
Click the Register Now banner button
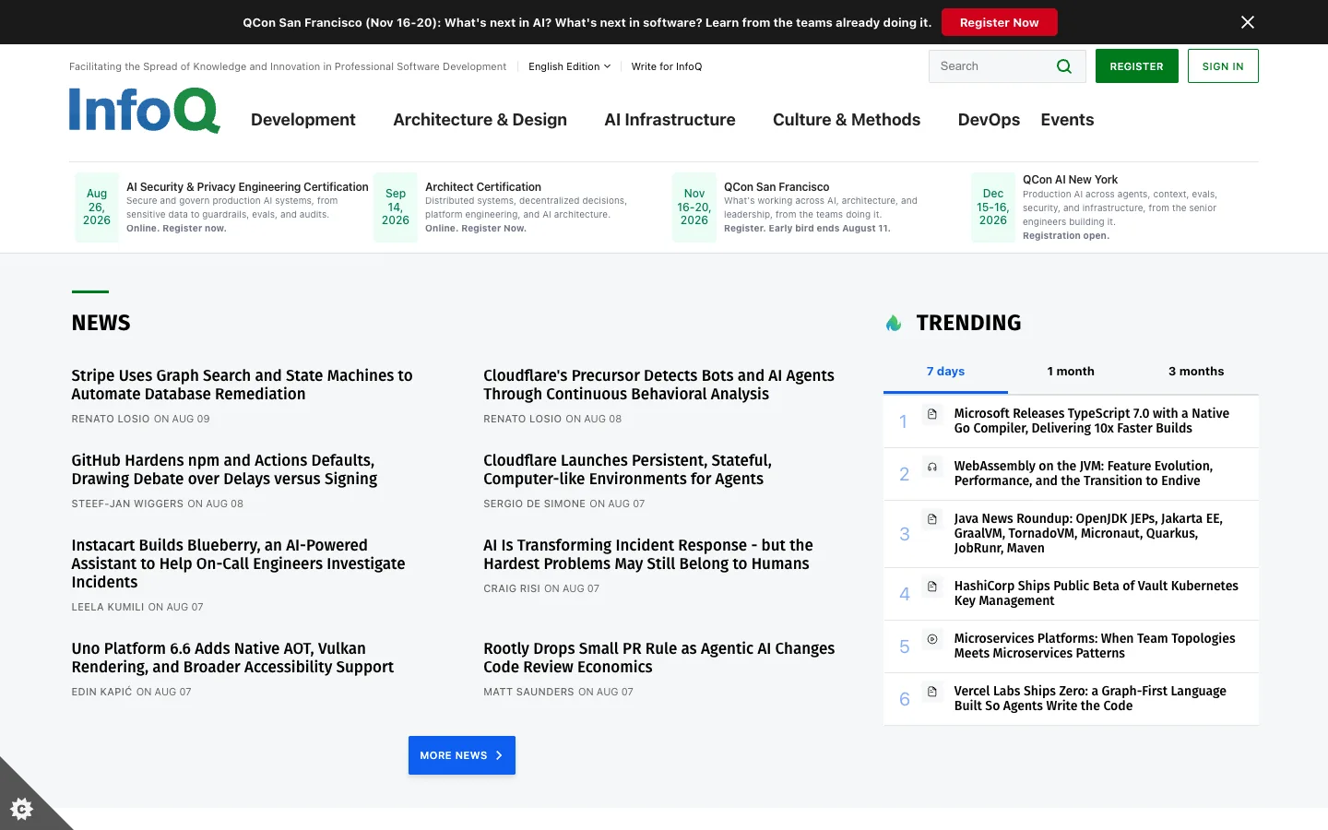[999, 22]
